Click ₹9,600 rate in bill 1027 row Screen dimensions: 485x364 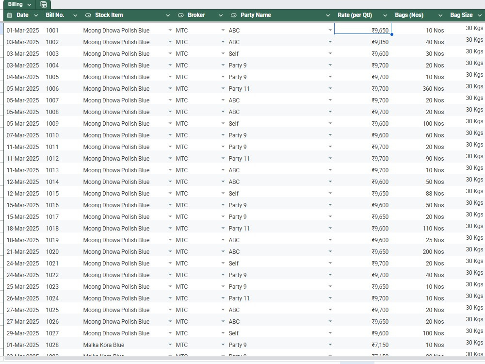point(380,333)
